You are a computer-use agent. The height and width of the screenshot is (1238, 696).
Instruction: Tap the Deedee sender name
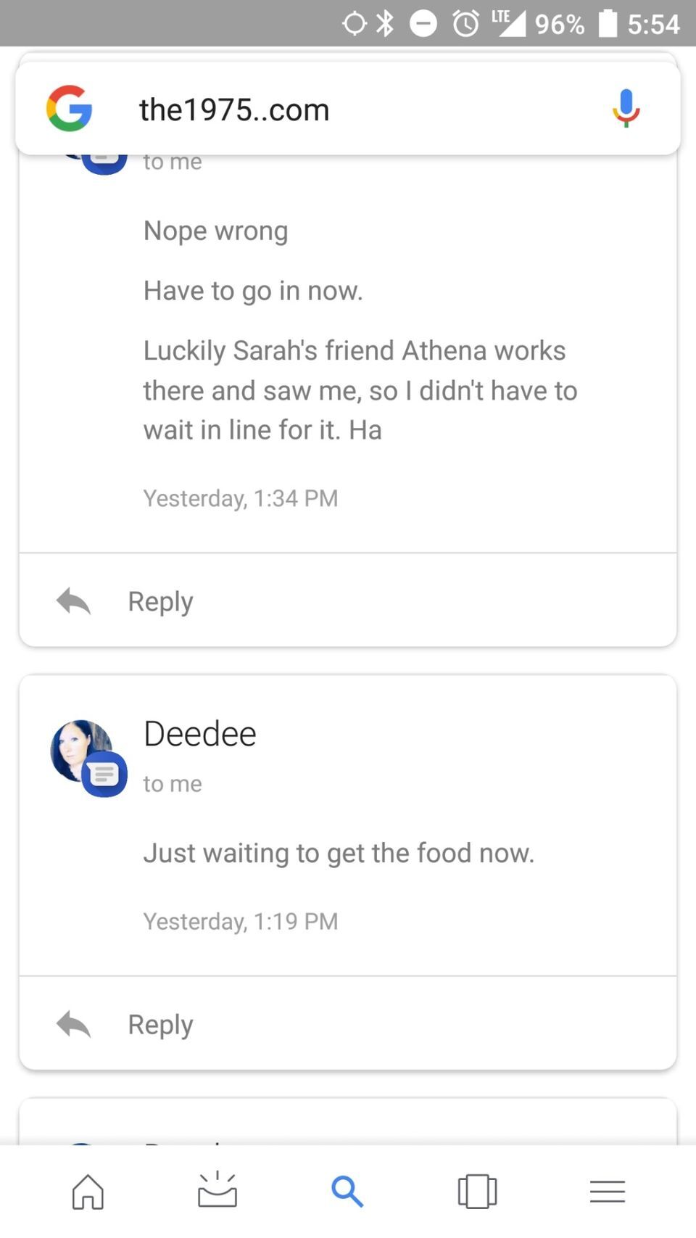click(200, 734)
